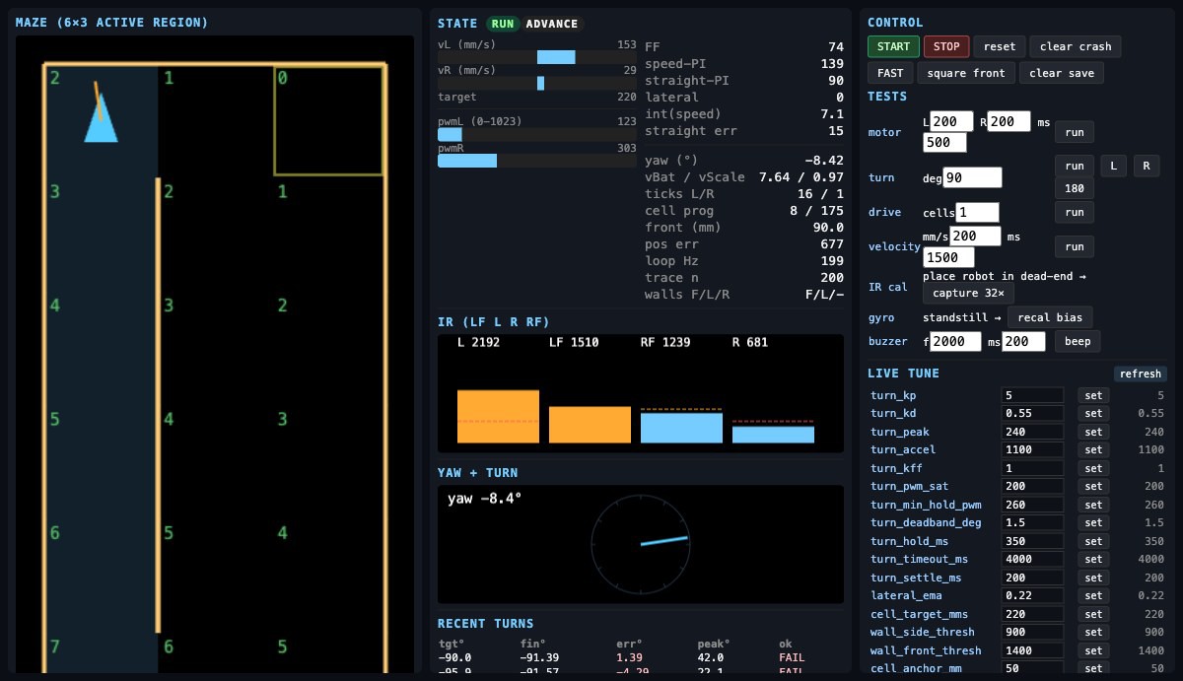
Task: Edit the turn_accel value field
Action: 1032,449
